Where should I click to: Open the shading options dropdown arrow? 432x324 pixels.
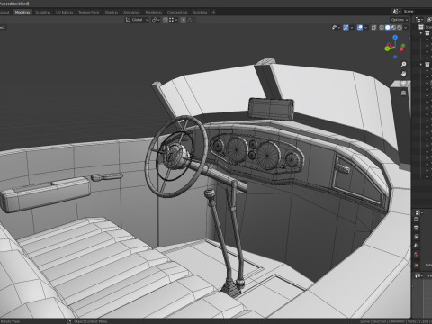coord(406,27)
